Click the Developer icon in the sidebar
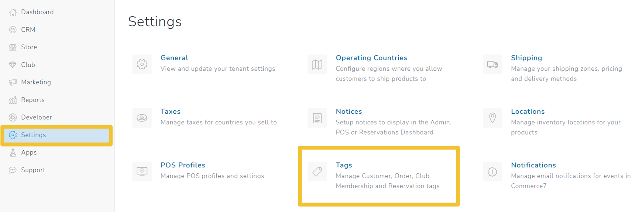 pos(13,117)
